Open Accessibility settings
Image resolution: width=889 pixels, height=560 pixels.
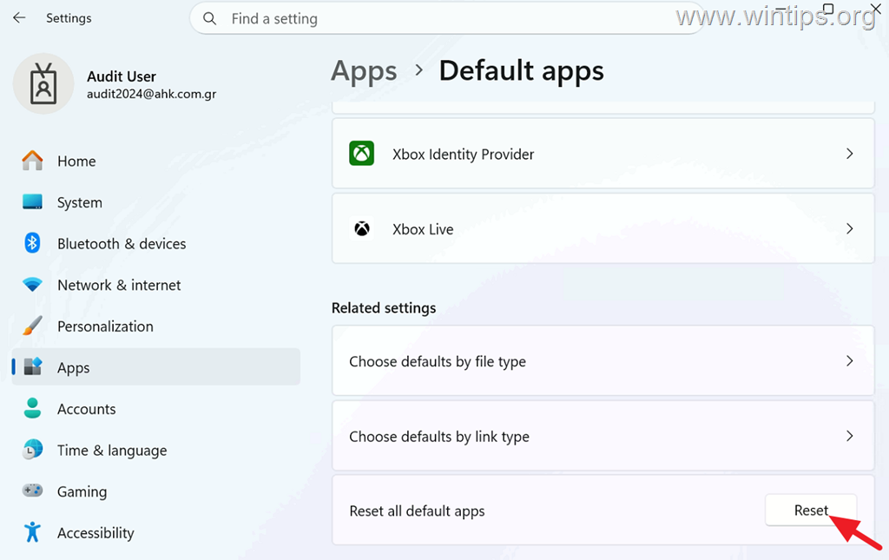[156, 533]
